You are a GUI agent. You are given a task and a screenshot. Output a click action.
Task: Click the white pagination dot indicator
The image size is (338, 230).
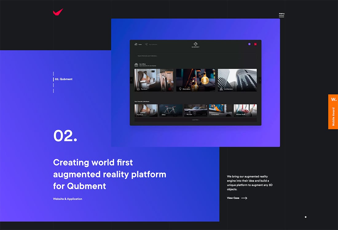305,217
